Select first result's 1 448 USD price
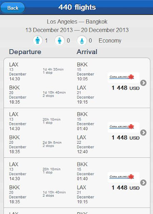The height and width of the screenshot is (214, 153). click(125, 88)
